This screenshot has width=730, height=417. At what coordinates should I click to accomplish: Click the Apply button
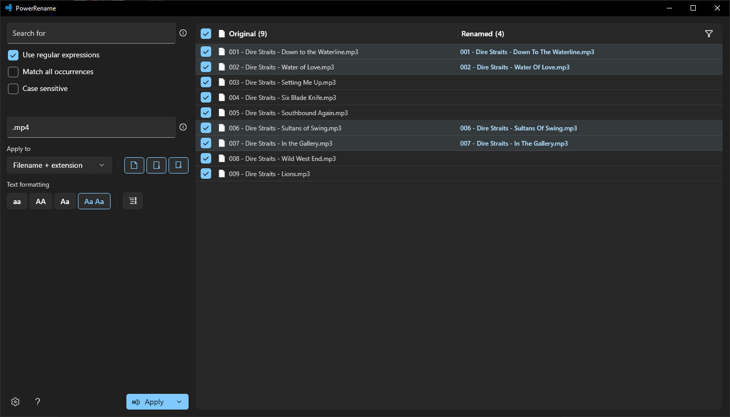pyautogui.click(x=149, y=402)
